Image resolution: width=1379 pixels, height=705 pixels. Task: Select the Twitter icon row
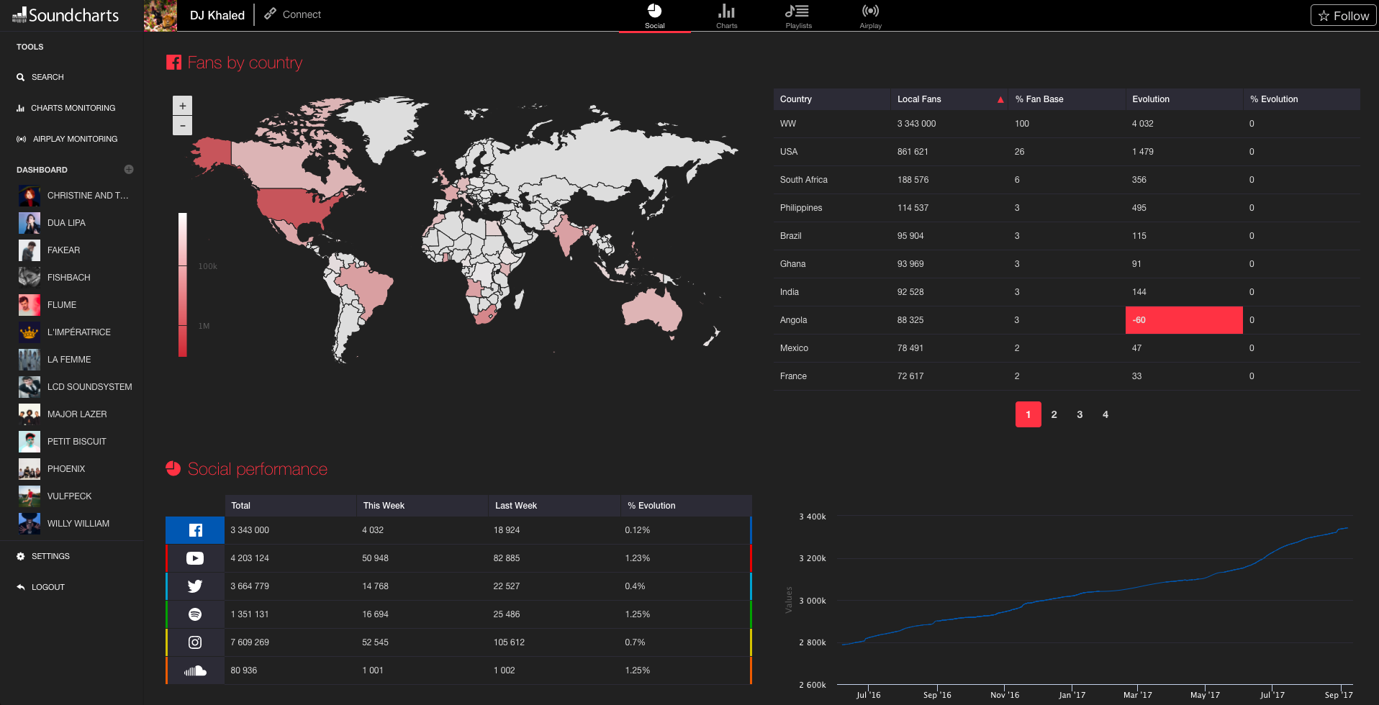click(x=195, y=586)
